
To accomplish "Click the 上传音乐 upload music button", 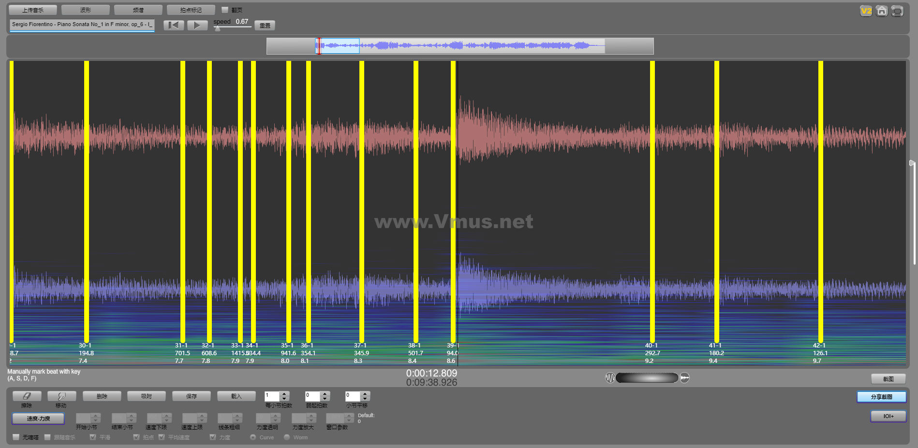I will coord(33,10).
